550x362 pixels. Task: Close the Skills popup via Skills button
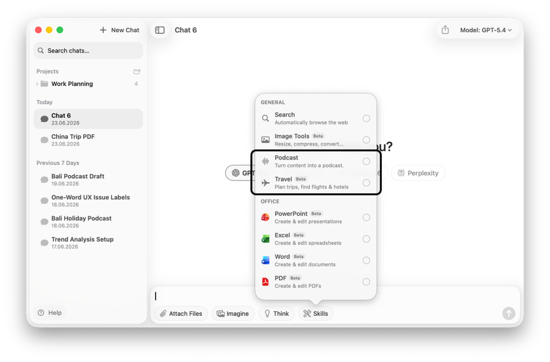(316, 314)
